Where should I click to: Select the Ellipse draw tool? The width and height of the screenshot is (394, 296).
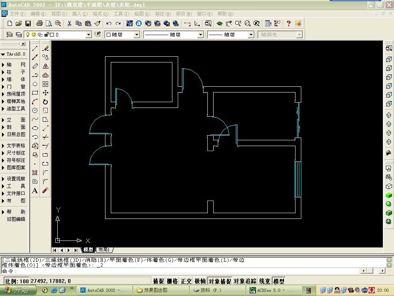[x=35, y=128]
